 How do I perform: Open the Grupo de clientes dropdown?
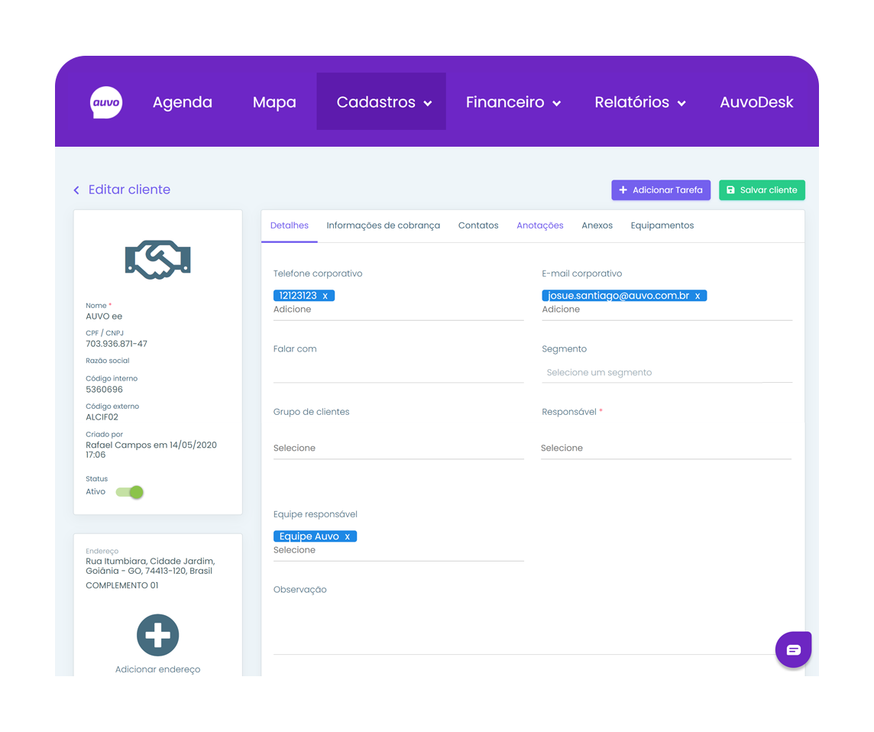397,448
